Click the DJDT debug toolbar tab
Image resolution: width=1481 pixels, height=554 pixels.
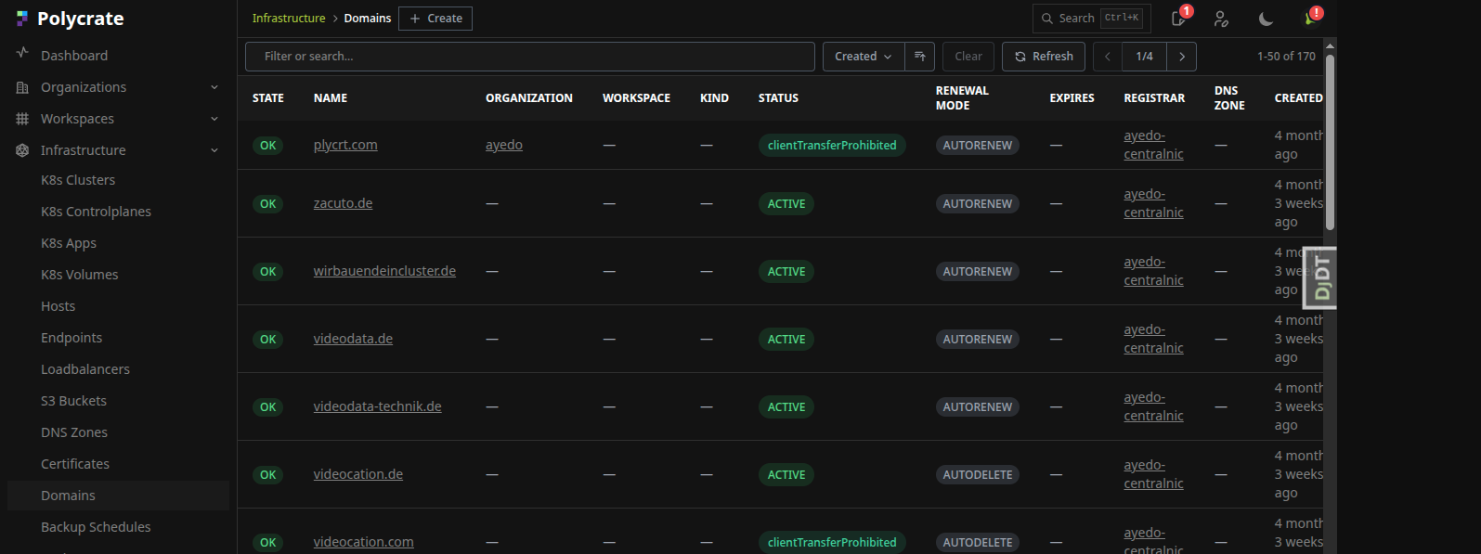point(1320,277)
